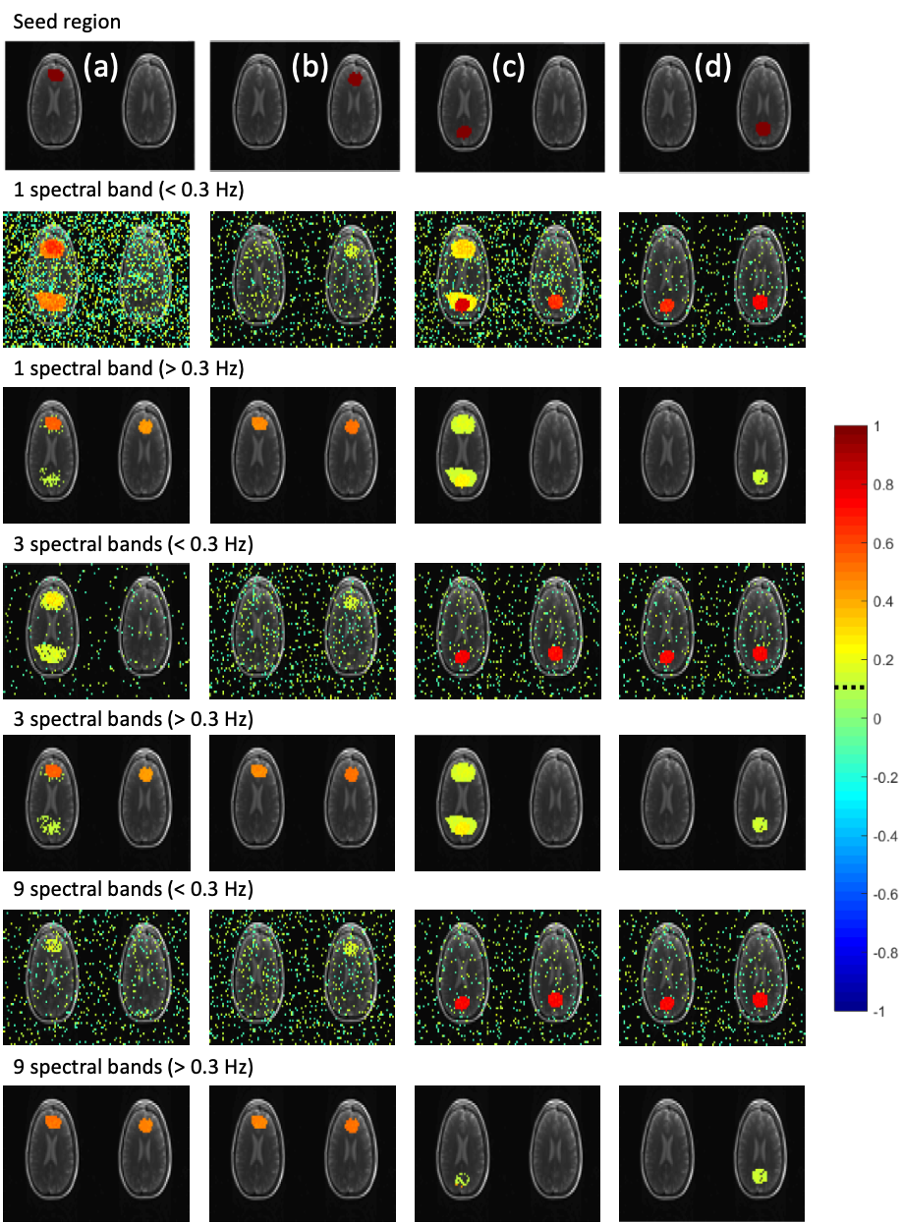Click the right brain in header panel (a)
Viewport: 902px width, 1223px height.
(x=145, y=97)
